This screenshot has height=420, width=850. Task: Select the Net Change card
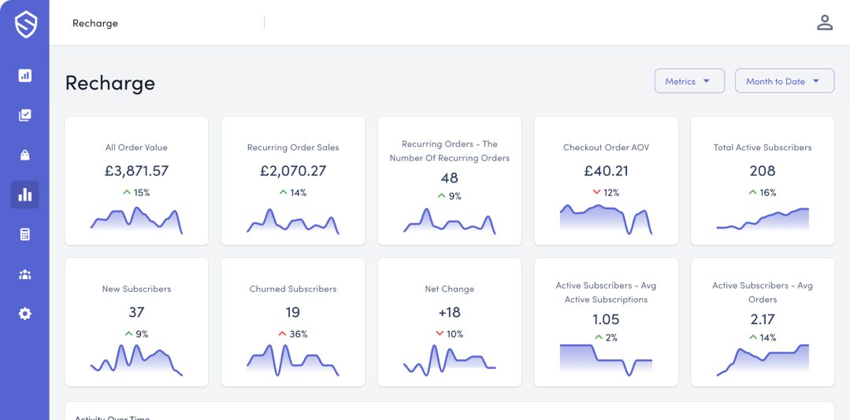[x=449, y=322]
